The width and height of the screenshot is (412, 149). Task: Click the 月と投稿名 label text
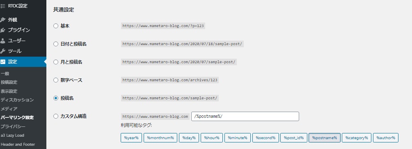(x=71, y=62)
